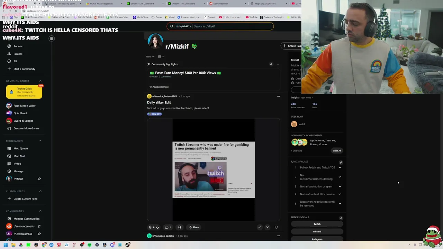Image resolution: width=443 pixels, height=249 pixels.
Task: Toggle the left sidebar hamburger button
Action: (51, 38)
